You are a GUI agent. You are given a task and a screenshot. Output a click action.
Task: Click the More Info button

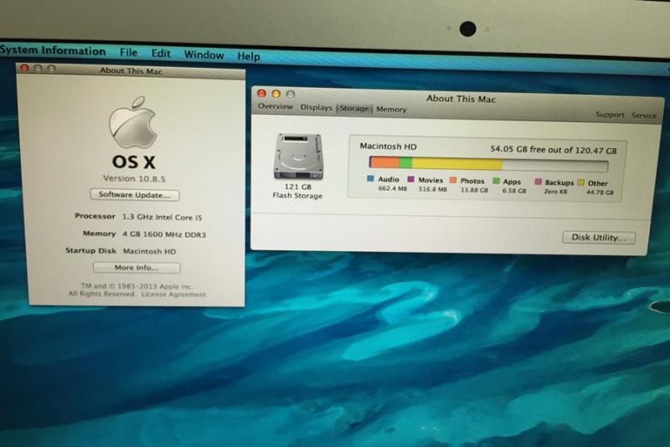[x=137, y=268]
